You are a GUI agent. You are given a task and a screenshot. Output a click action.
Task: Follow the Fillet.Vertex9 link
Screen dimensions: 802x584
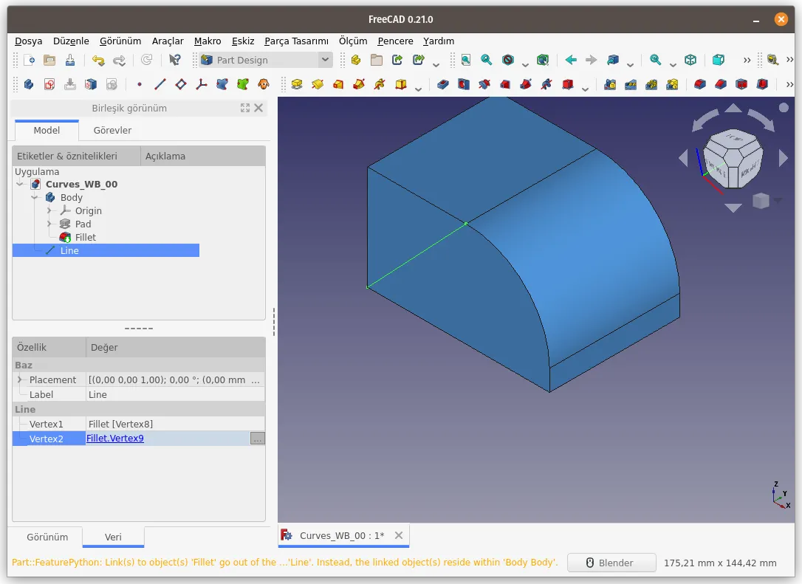tap(115, 439)
